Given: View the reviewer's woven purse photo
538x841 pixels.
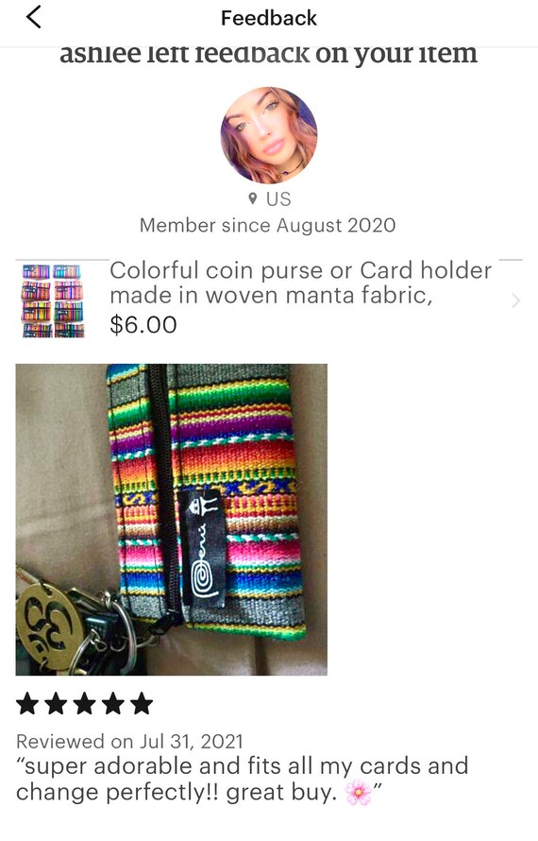Looking at the screenshot, I should click(172, 519).
